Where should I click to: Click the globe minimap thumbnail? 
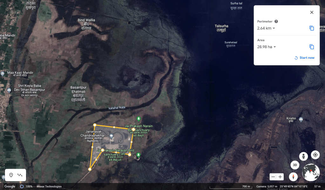[x=311, y=172]
